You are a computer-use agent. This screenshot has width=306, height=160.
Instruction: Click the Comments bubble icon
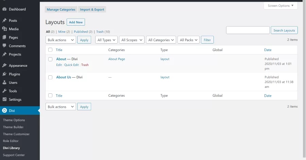point(4,46)
